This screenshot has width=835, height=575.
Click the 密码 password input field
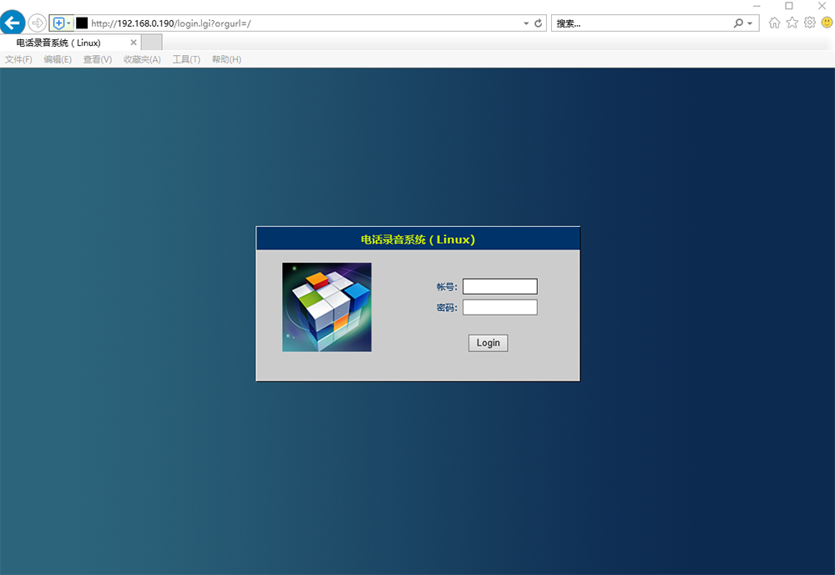500,307
